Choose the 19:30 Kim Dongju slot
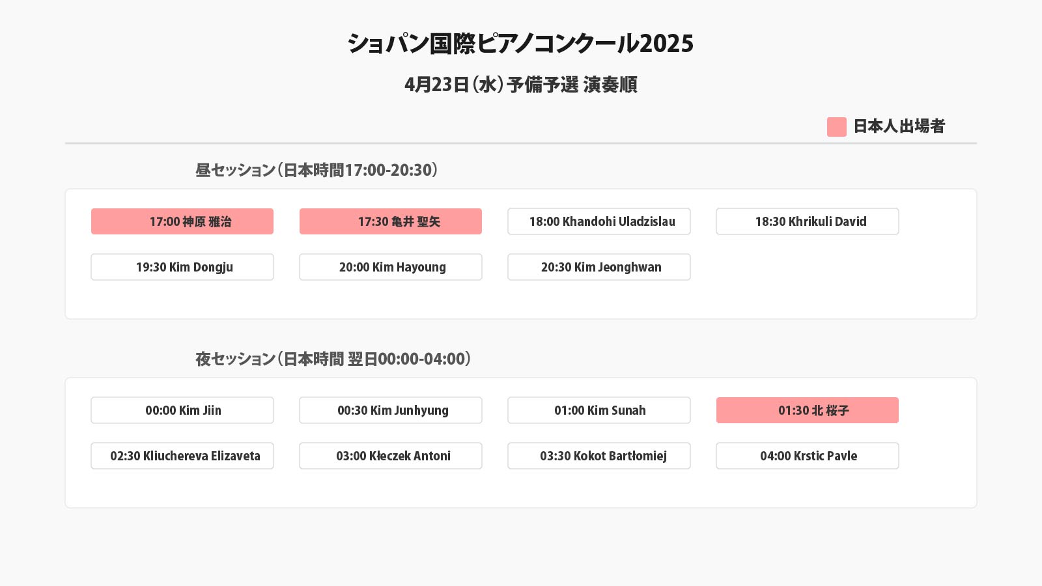The width and height of the screenshot is (1042, 586). click(x=182, y=267)
